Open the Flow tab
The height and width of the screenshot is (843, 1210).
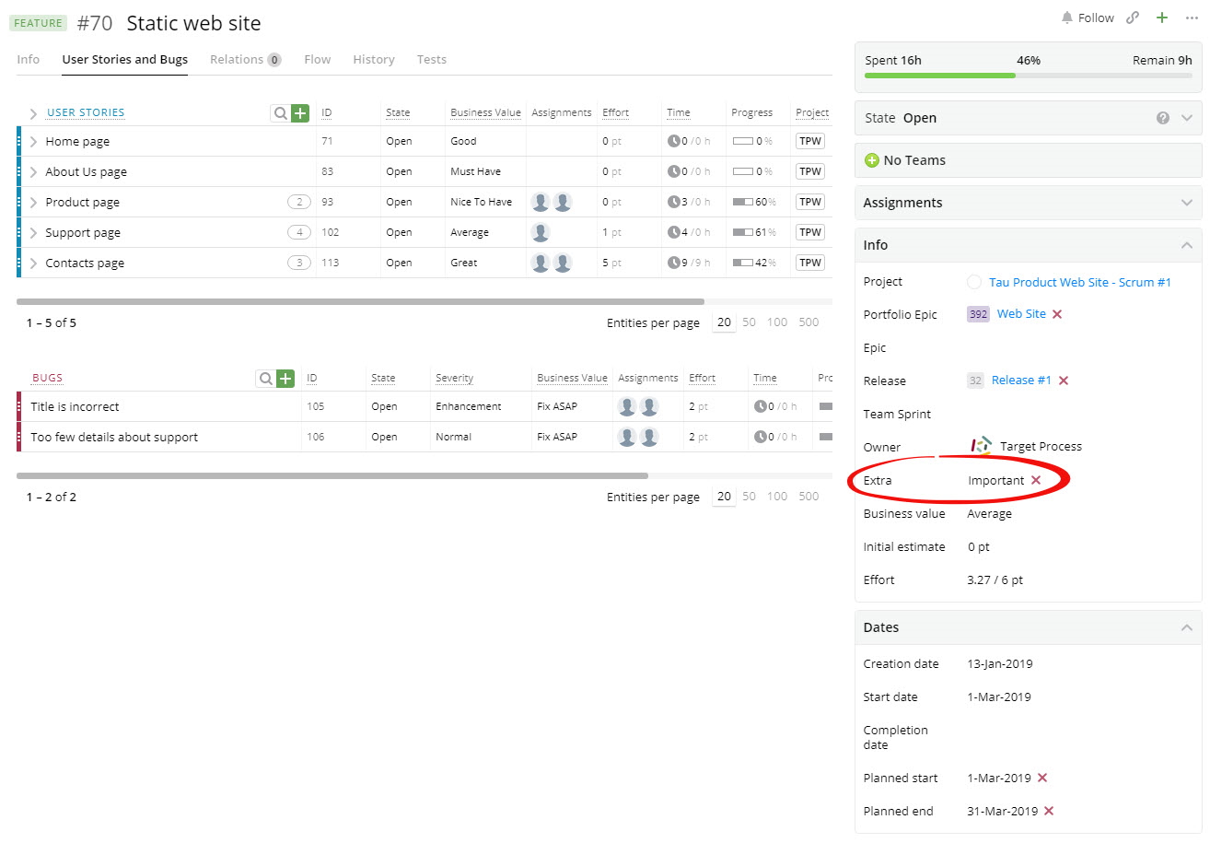tap(318, 59)
